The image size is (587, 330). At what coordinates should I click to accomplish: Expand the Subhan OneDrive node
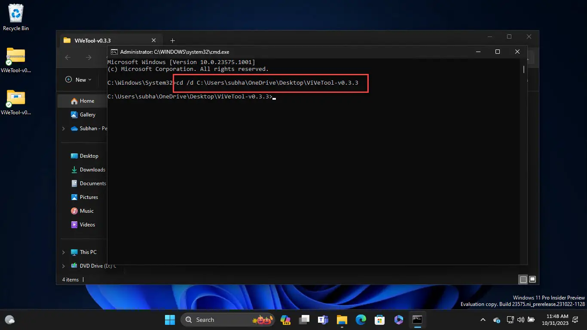click(64, 128)
